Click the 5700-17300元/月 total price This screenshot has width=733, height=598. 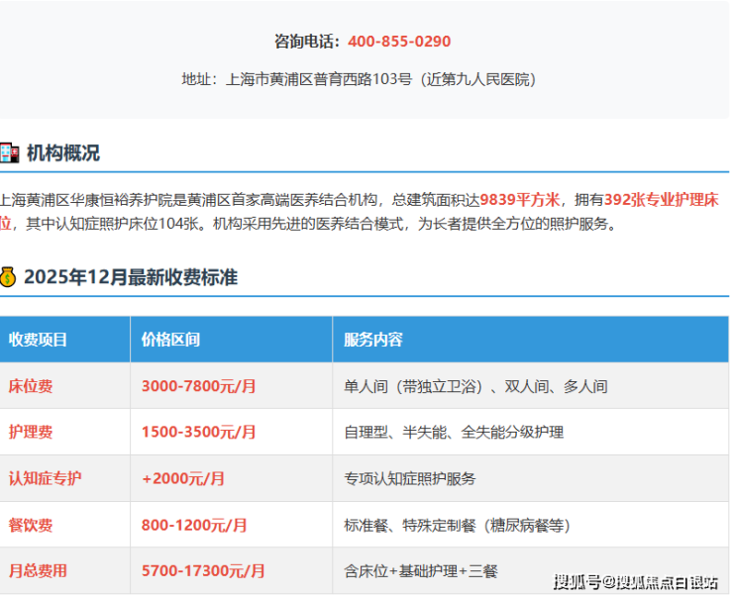[x=203, y=570]
